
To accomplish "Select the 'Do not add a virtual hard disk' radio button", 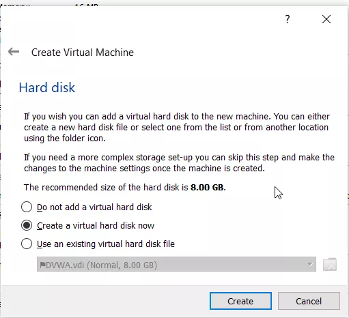I will click(x=27, y=207).
